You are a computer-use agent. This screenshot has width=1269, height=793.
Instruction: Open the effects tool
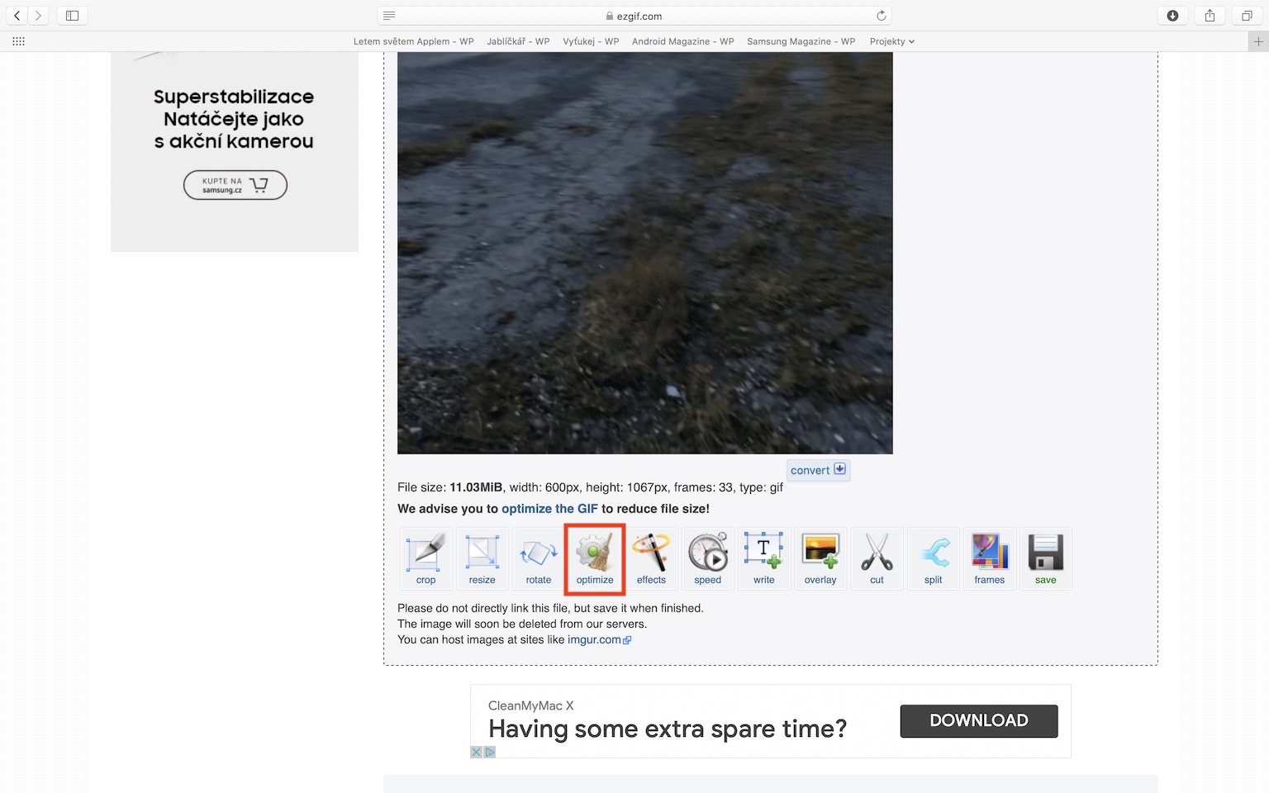[651, 558]
